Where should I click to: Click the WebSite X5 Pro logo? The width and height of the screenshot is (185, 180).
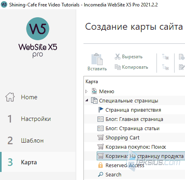(38, 37)
